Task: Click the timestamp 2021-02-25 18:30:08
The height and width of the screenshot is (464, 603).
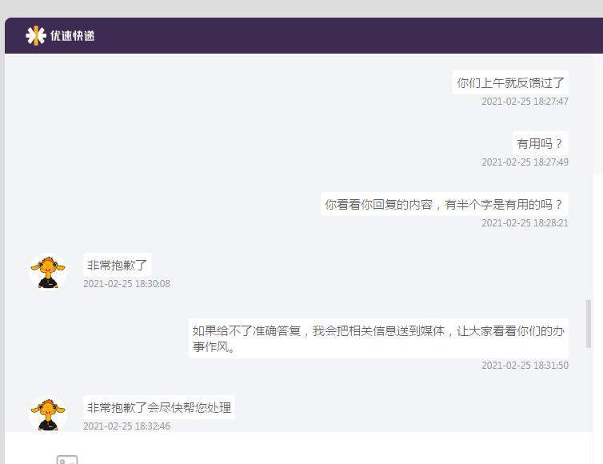Action: [x=126, y=283]
